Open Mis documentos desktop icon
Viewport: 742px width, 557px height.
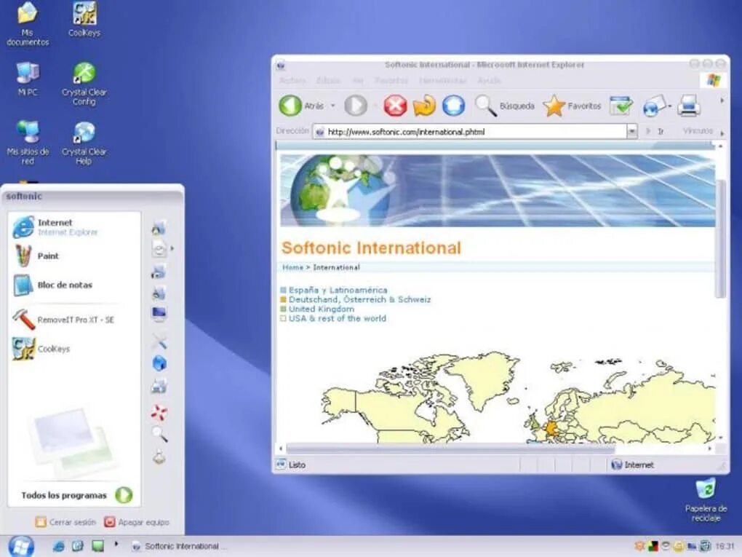click(x=28, y=24)
